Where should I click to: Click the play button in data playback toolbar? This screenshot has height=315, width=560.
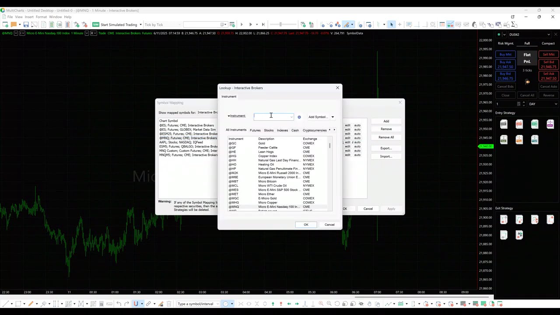click(241, 24)
